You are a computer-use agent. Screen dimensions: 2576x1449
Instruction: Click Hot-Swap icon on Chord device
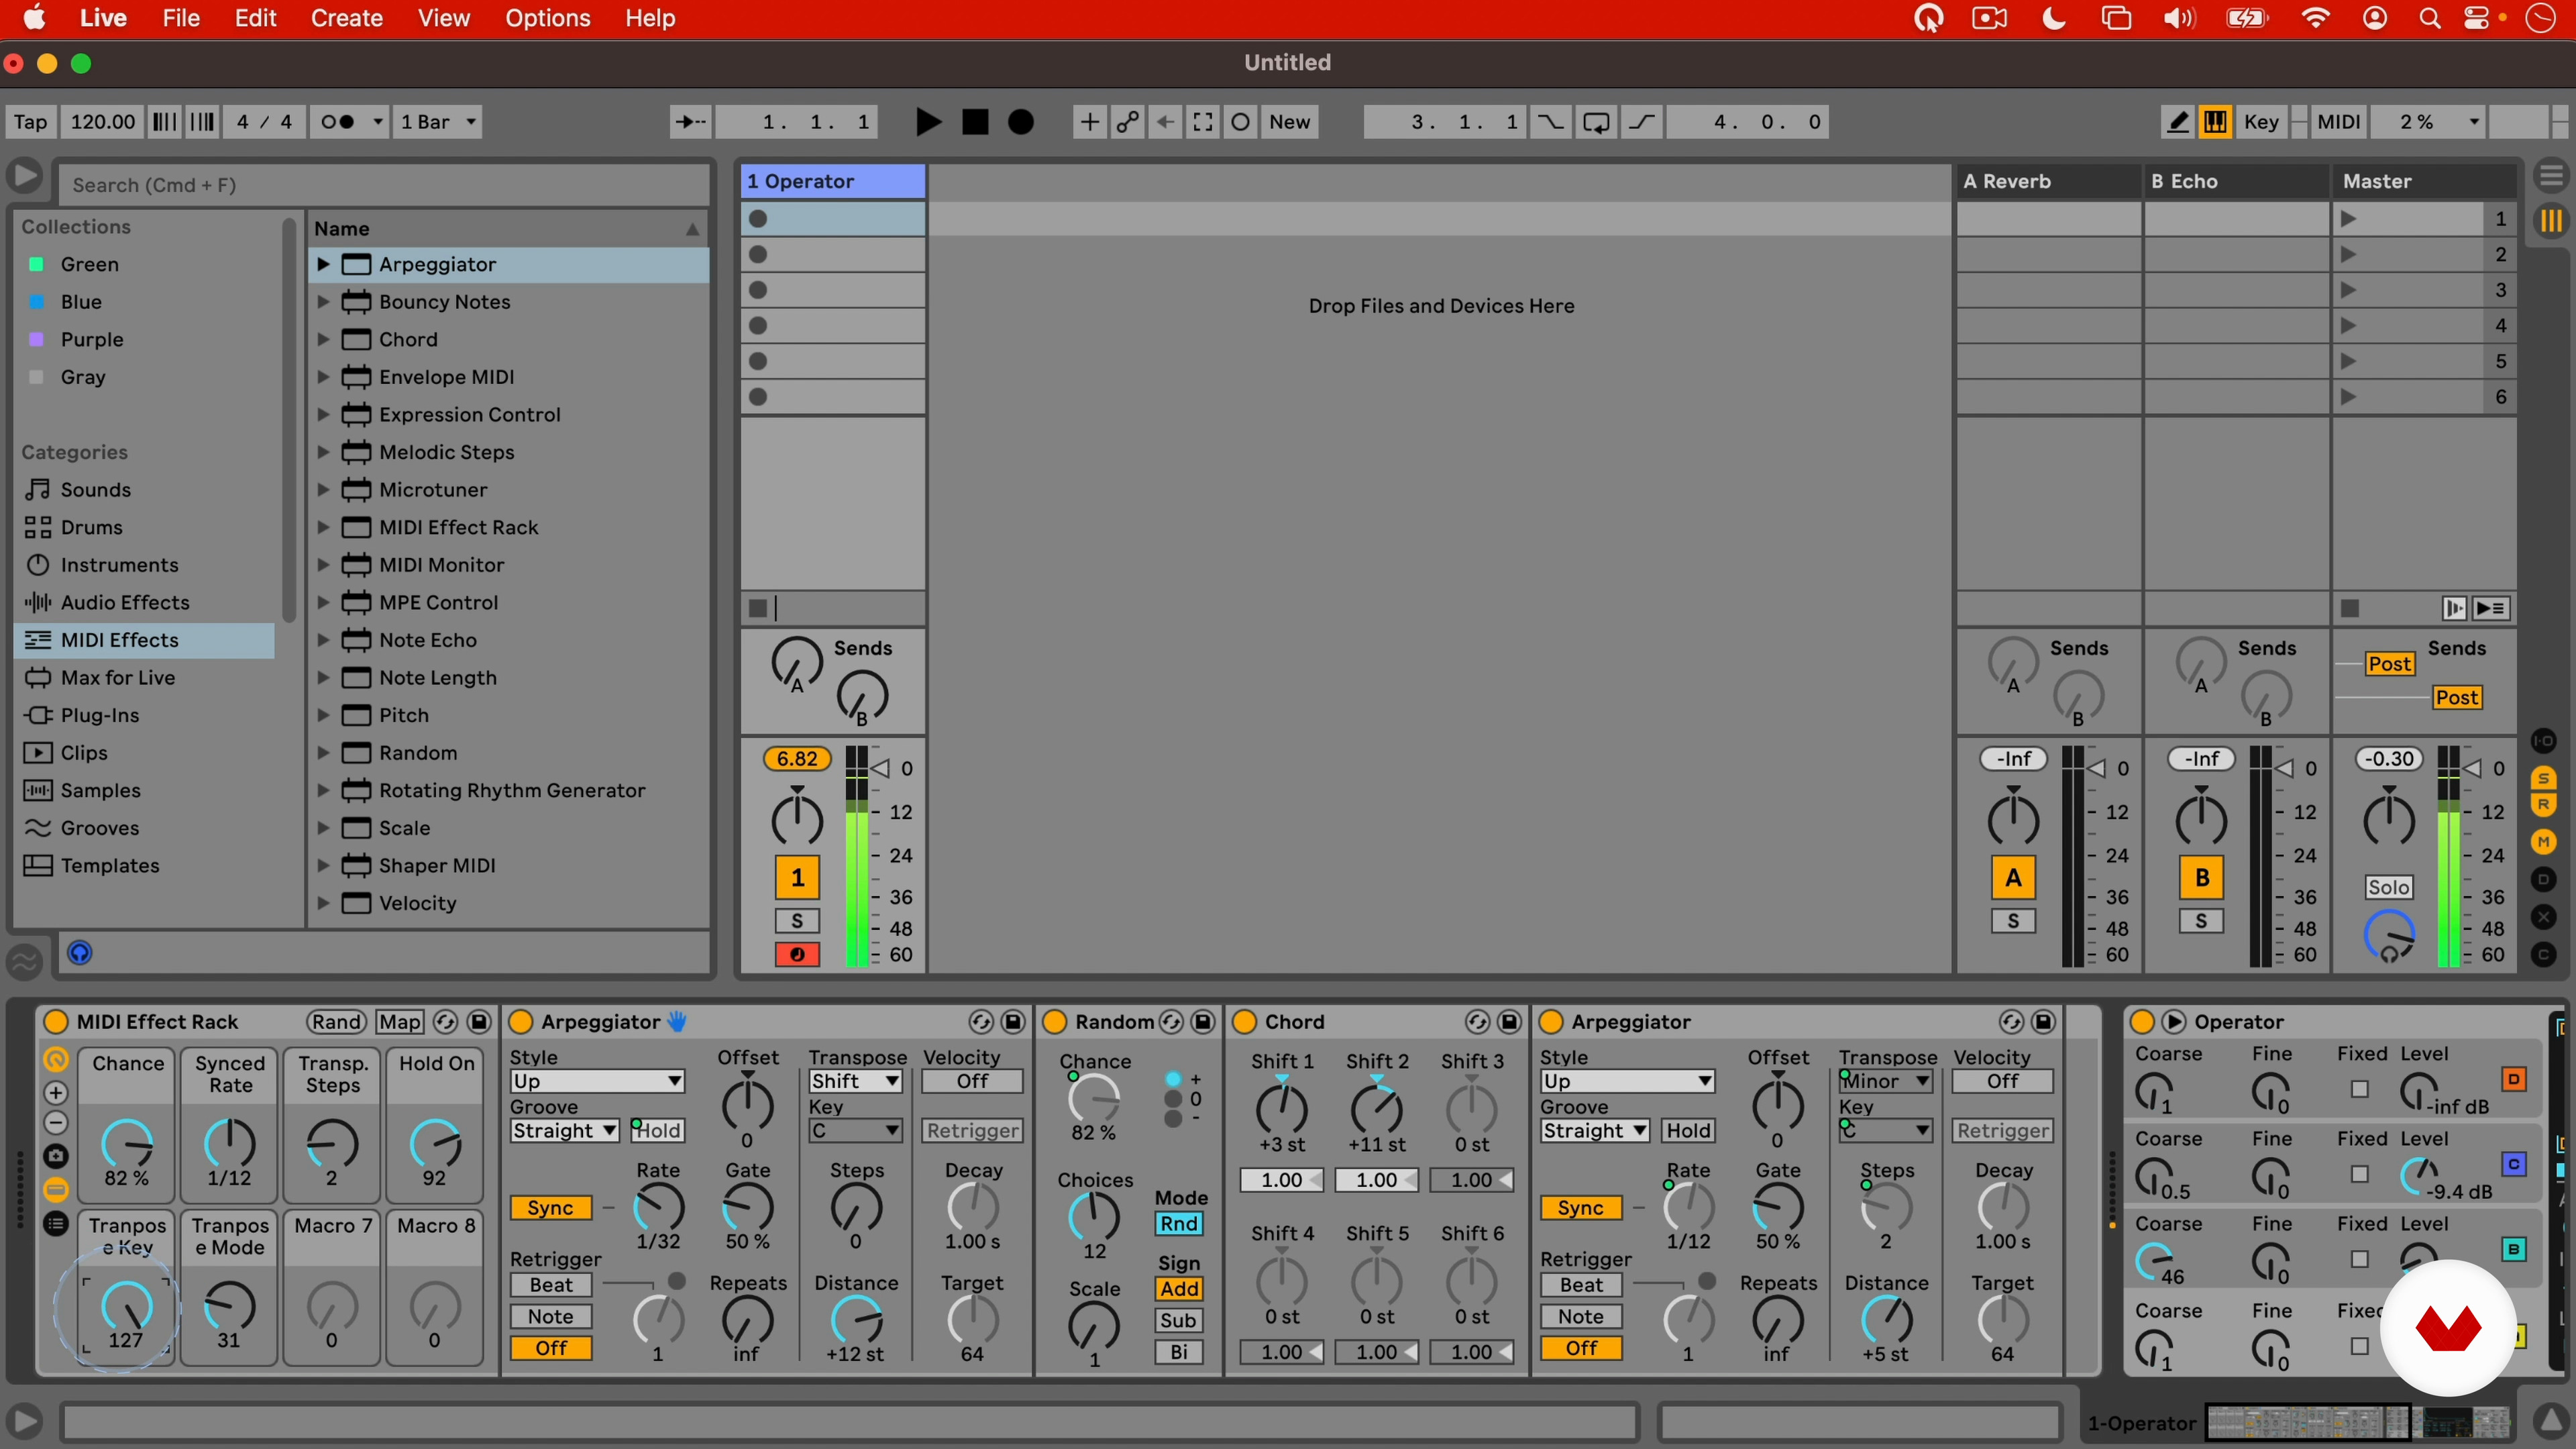(1477, 1021)
